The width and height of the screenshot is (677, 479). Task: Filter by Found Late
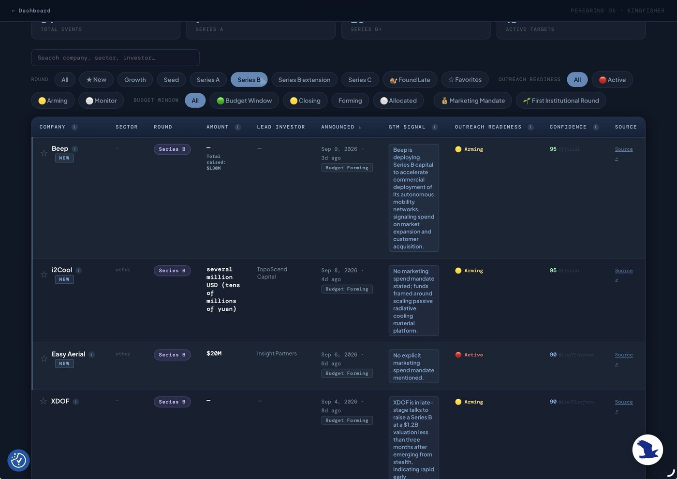coord(410,80)
